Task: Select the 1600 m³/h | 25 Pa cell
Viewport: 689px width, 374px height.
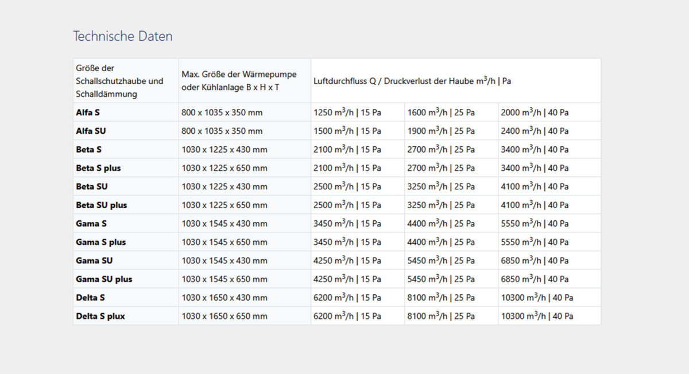Action: click(441, 112)
